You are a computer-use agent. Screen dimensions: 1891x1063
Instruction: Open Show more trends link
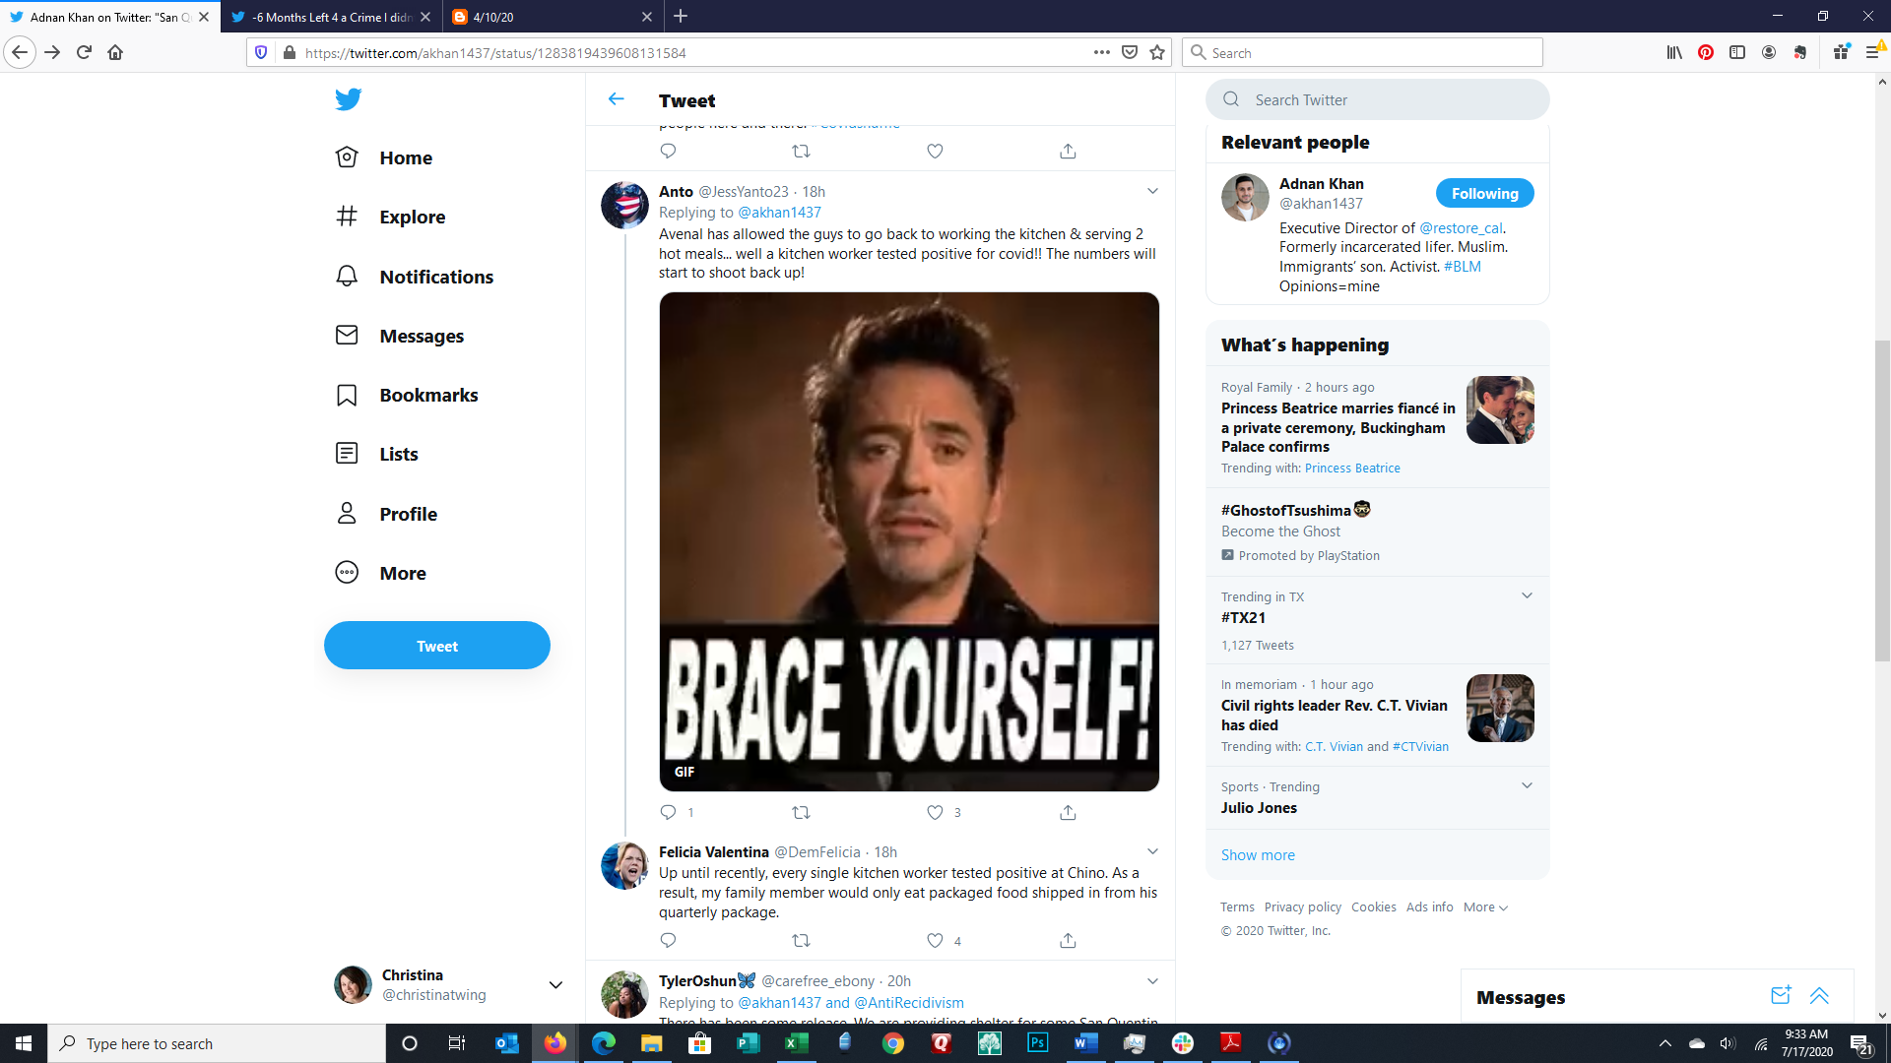(1258, 855)
